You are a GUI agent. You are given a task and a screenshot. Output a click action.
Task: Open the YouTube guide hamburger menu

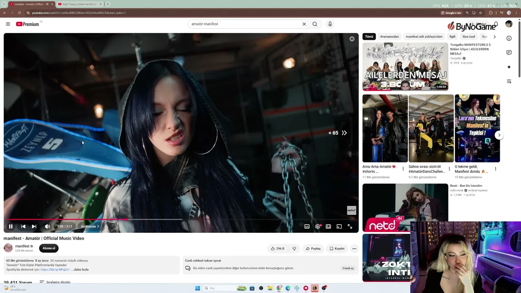[x=8, y=24]
